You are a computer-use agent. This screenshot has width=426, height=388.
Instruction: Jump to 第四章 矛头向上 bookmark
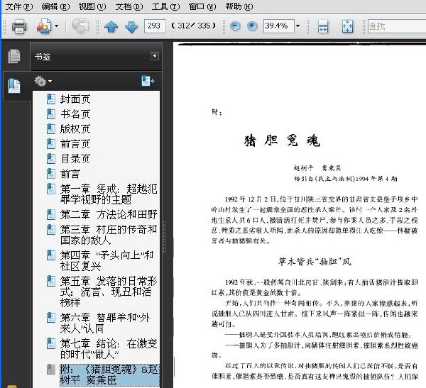click(x=107, y=260)
